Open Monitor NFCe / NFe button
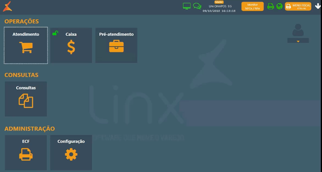This screenshot has width=322, height=172. [253, 6]
